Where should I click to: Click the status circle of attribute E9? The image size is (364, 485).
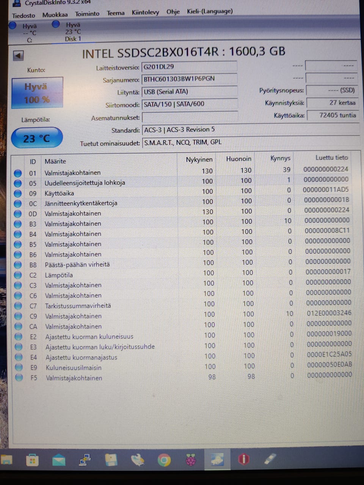pyautogui.click(x=19, y=368)
